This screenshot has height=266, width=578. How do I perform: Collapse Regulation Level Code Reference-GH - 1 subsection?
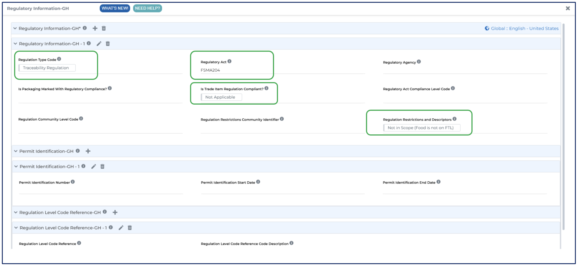pyautogui.click(x=16, y=228)
